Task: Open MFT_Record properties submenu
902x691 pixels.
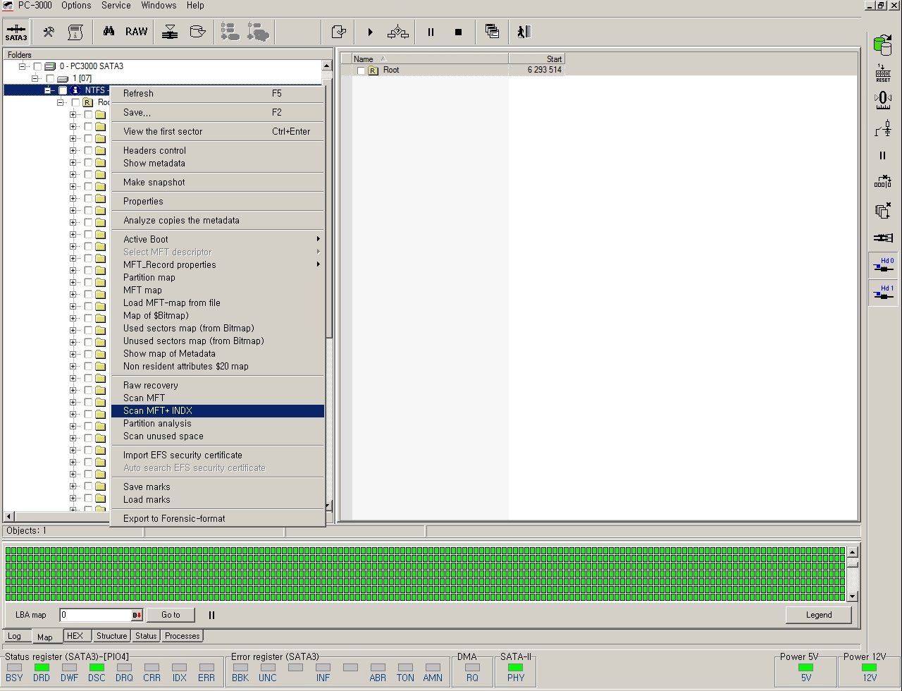Action: (217, 264)
